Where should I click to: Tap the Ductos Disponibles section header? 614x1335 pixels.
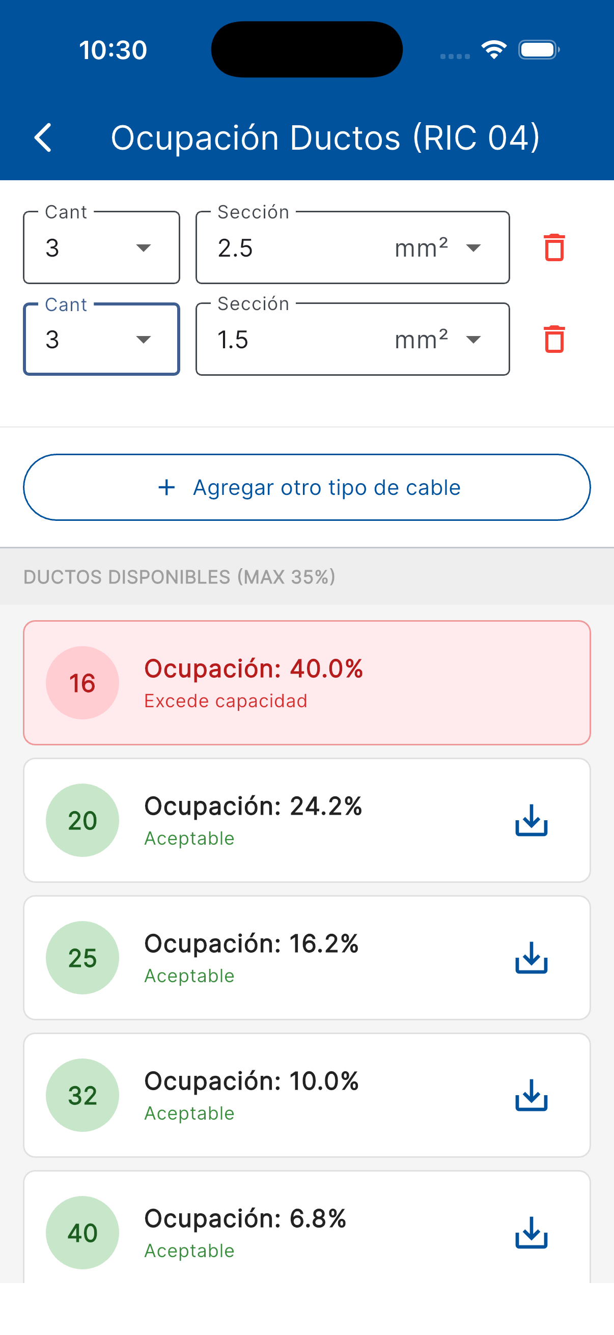click(x=179, y=577)
